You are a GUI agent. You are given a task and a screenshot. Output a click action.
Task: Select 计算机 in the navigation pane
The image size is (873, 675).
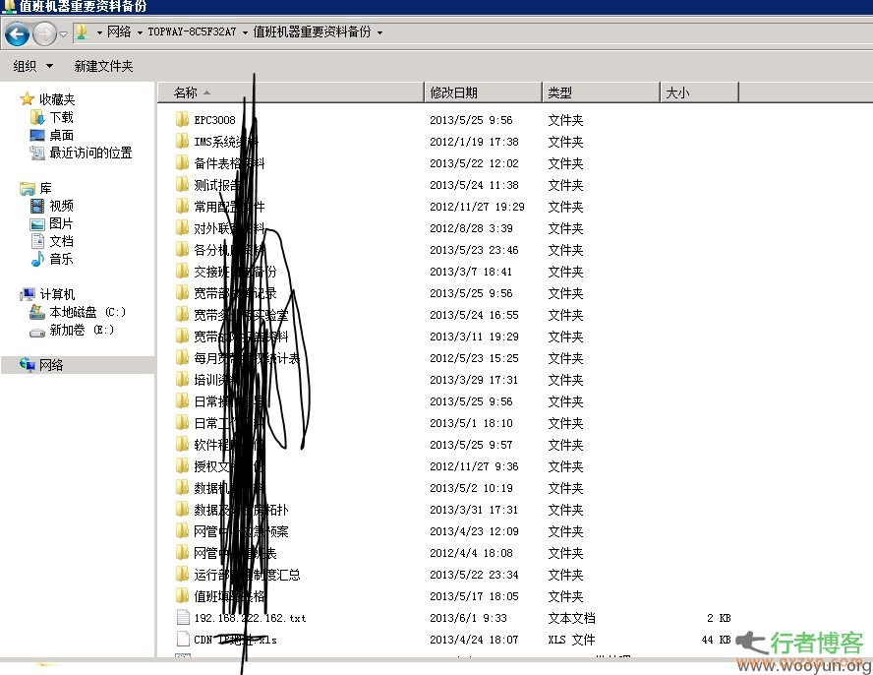(x=57, y=294)
